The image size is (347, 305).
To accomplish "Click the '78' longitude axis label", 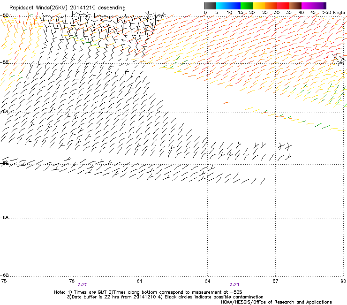I will tap(71, 281).
